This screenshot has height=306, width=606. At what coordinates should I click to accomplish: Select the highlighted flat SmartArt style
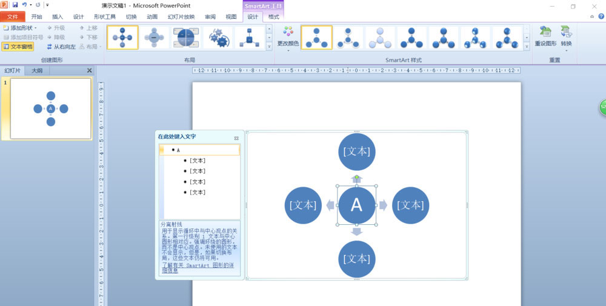pos(316,38)
